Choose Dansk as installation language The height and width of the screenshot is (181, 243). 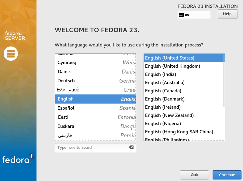point(95,72)
